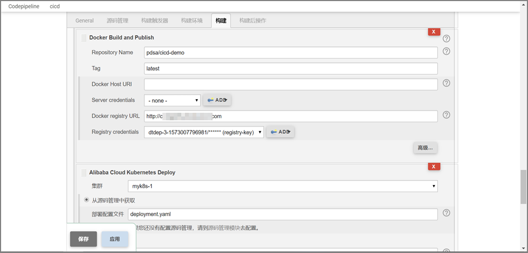Open the 集群 cluster dropdown myk8s-1
Image resolution: width=528 pixels, height=253 pixels.
[x=283, y=186]
